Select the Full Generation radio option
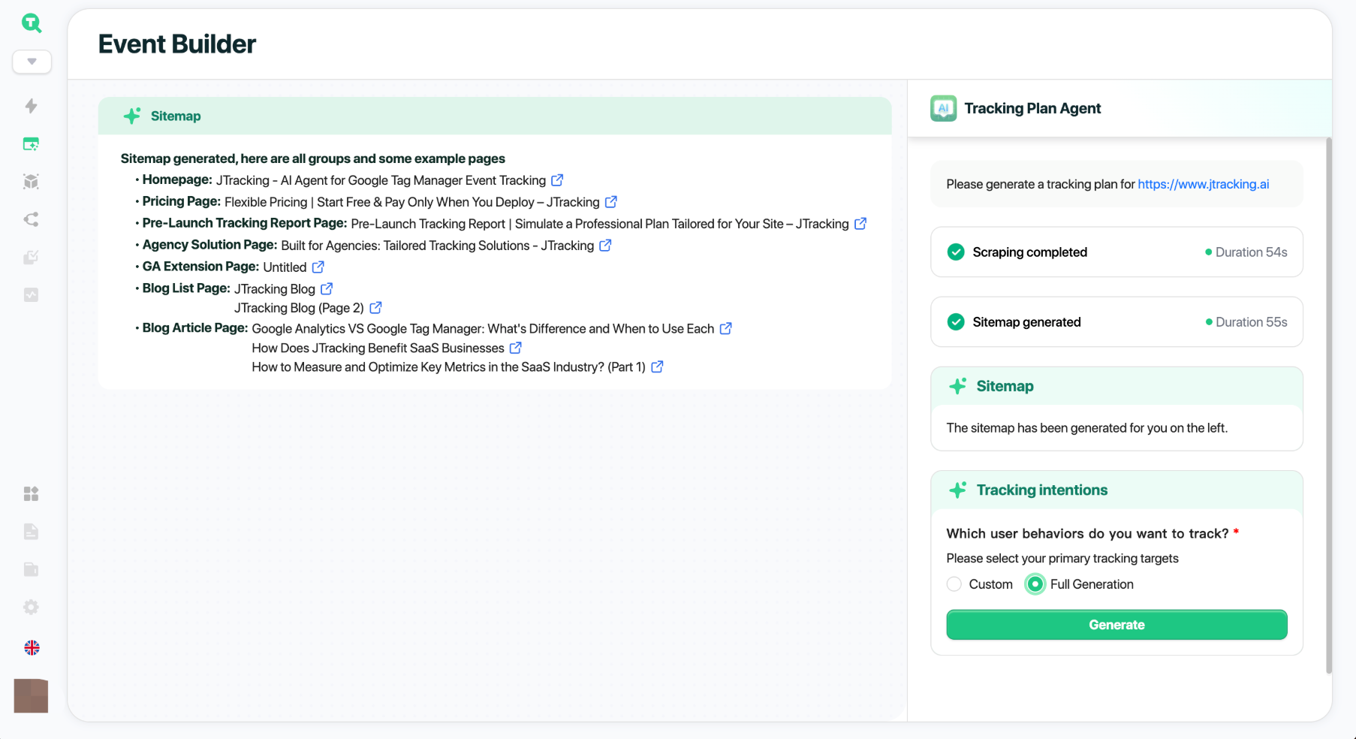This screenshot has height=739, width=1356. (x=1035, y=584)
